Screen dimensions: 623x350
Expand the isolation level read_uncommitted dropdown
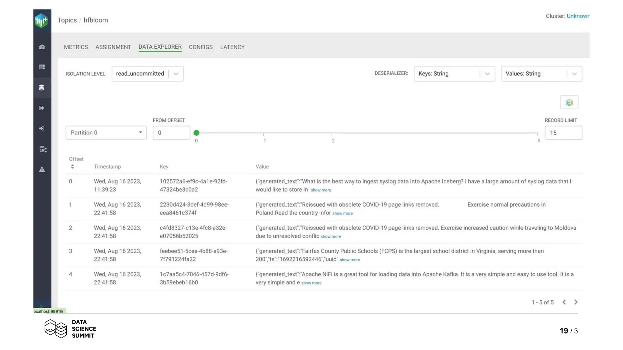147,74
